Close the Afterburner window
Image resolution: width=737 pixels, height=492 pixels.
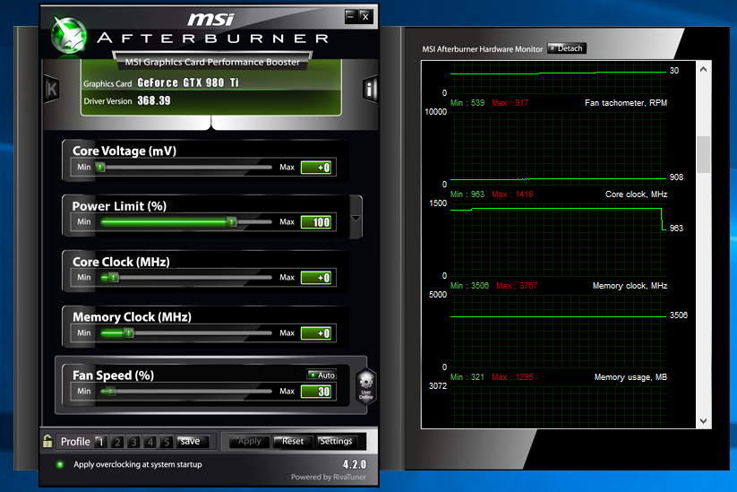pyautogui.click(x=365, y=16)
